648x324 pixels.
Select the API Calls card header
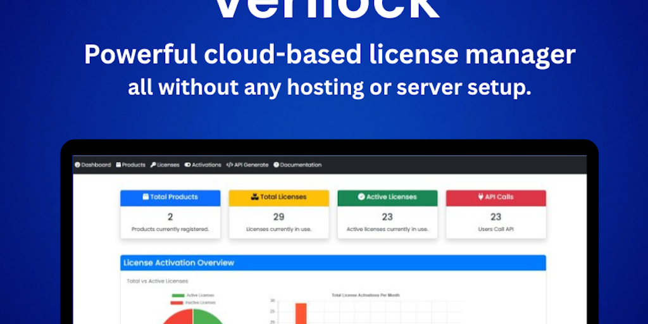[x=496, y=198]
